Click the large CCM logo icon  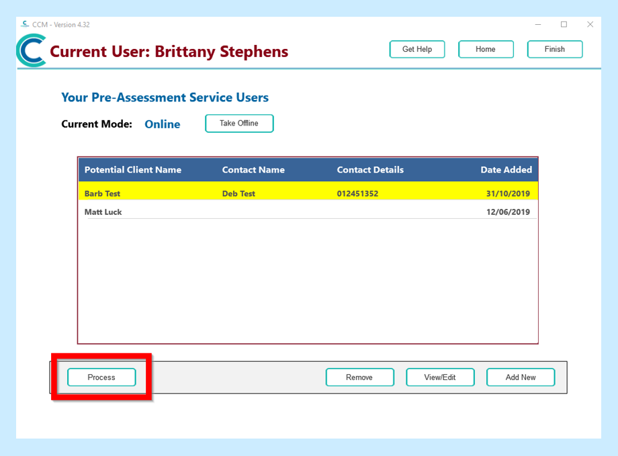[x=32, y=51]
